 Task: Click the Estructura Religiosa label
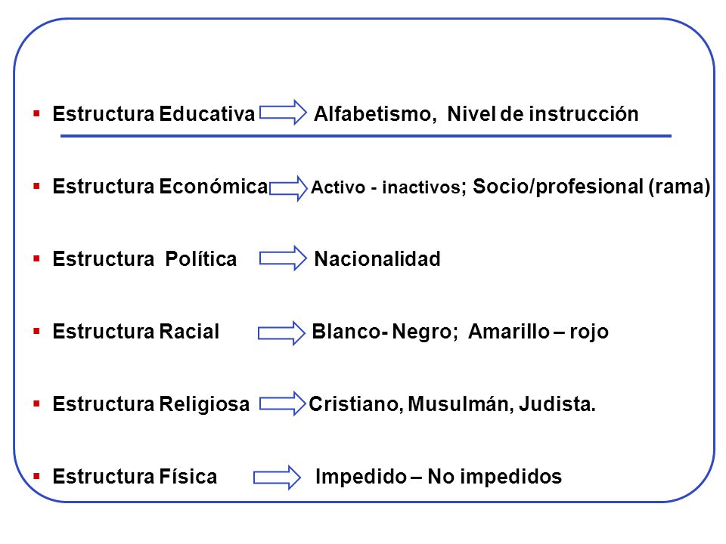click(x=151, y=403)
